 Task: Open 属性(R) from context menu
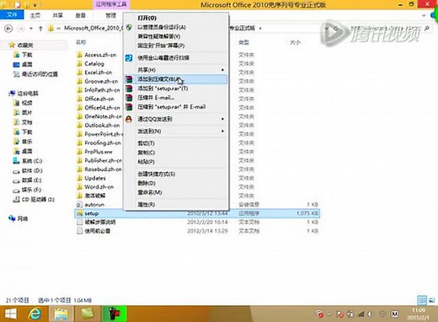(175, 205)
